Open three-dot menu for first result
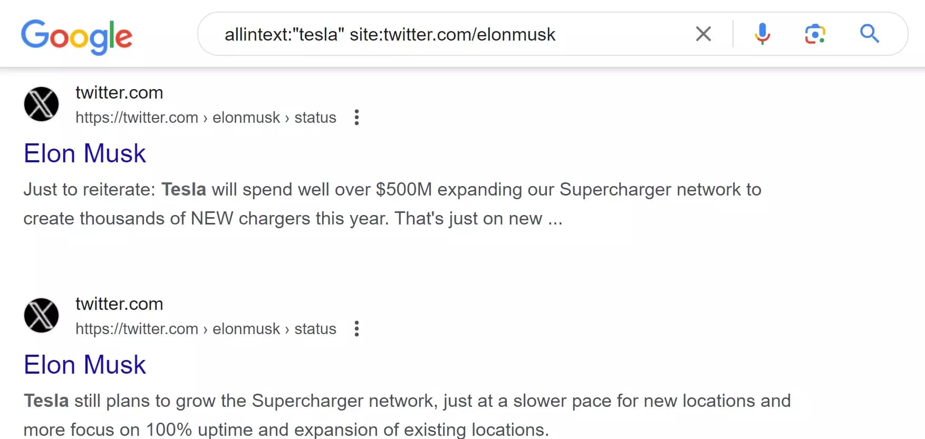925x439 pixels. pos(356,117)
